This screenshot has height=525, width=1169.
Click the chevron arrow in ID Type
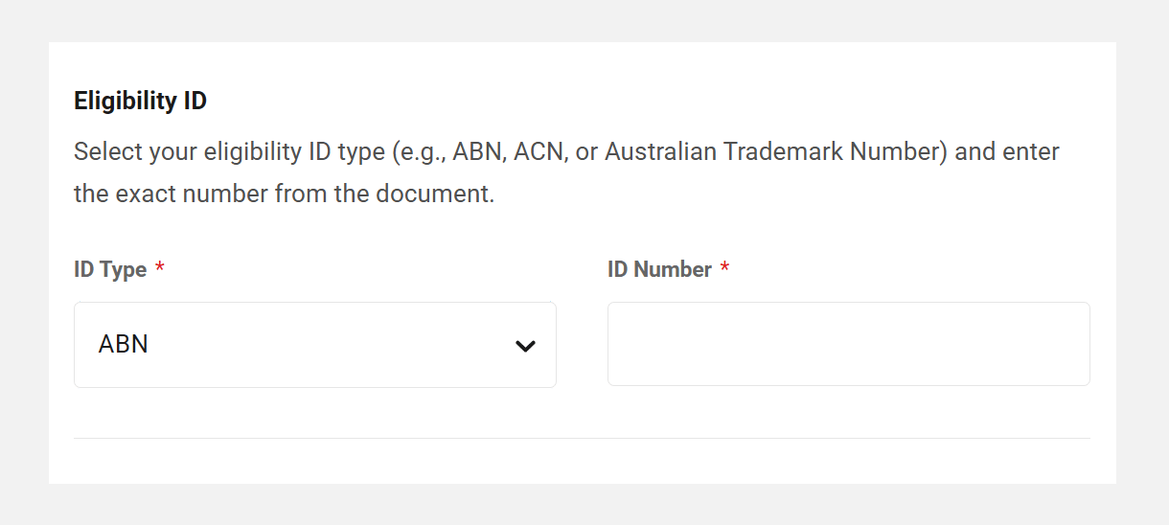pyautogui.click(x=525, y=346)
